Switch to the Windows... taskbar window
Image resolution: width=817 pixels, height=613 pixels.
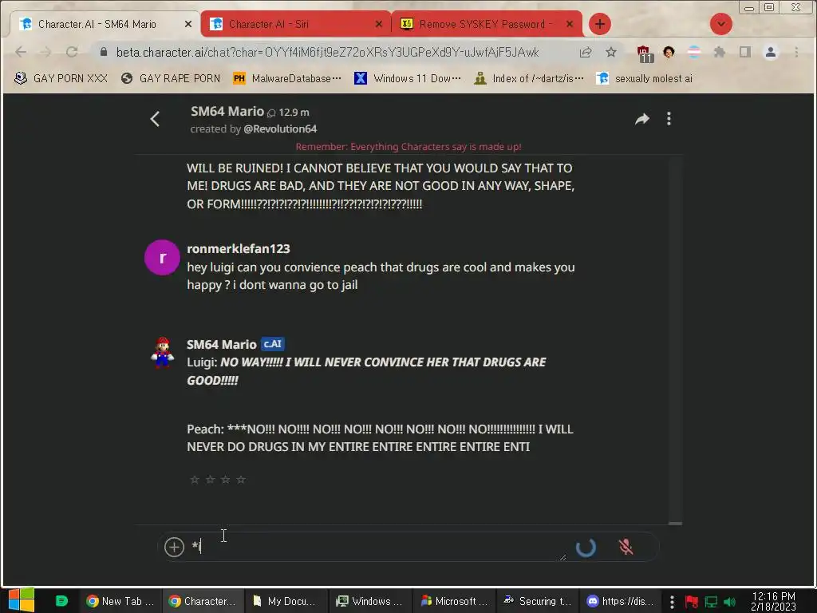369,601
